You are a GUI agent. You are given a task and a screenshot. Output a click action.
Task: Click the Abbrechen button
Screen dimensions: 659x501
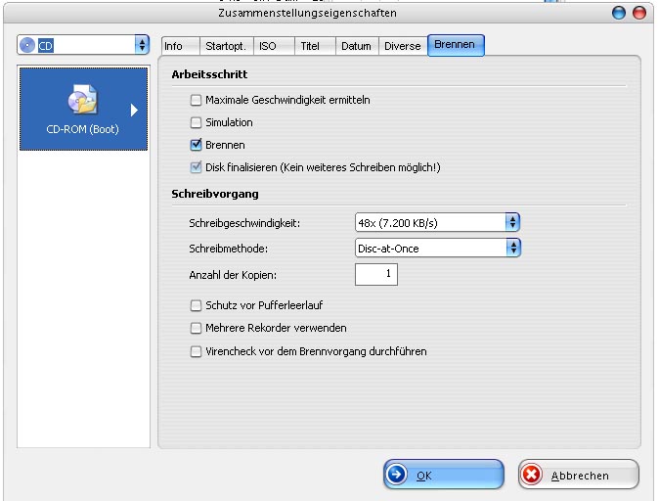578,475
